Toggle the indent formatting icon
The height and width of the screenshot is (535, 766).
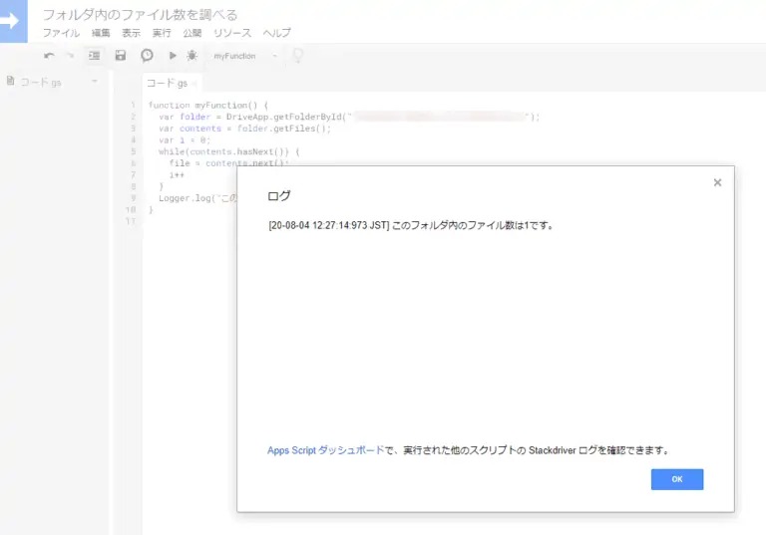[x=95, y=56]
